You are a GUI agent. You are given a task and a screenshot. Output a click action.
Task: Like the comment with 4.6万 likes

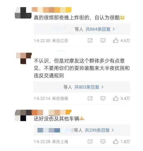tap(116, 40)
